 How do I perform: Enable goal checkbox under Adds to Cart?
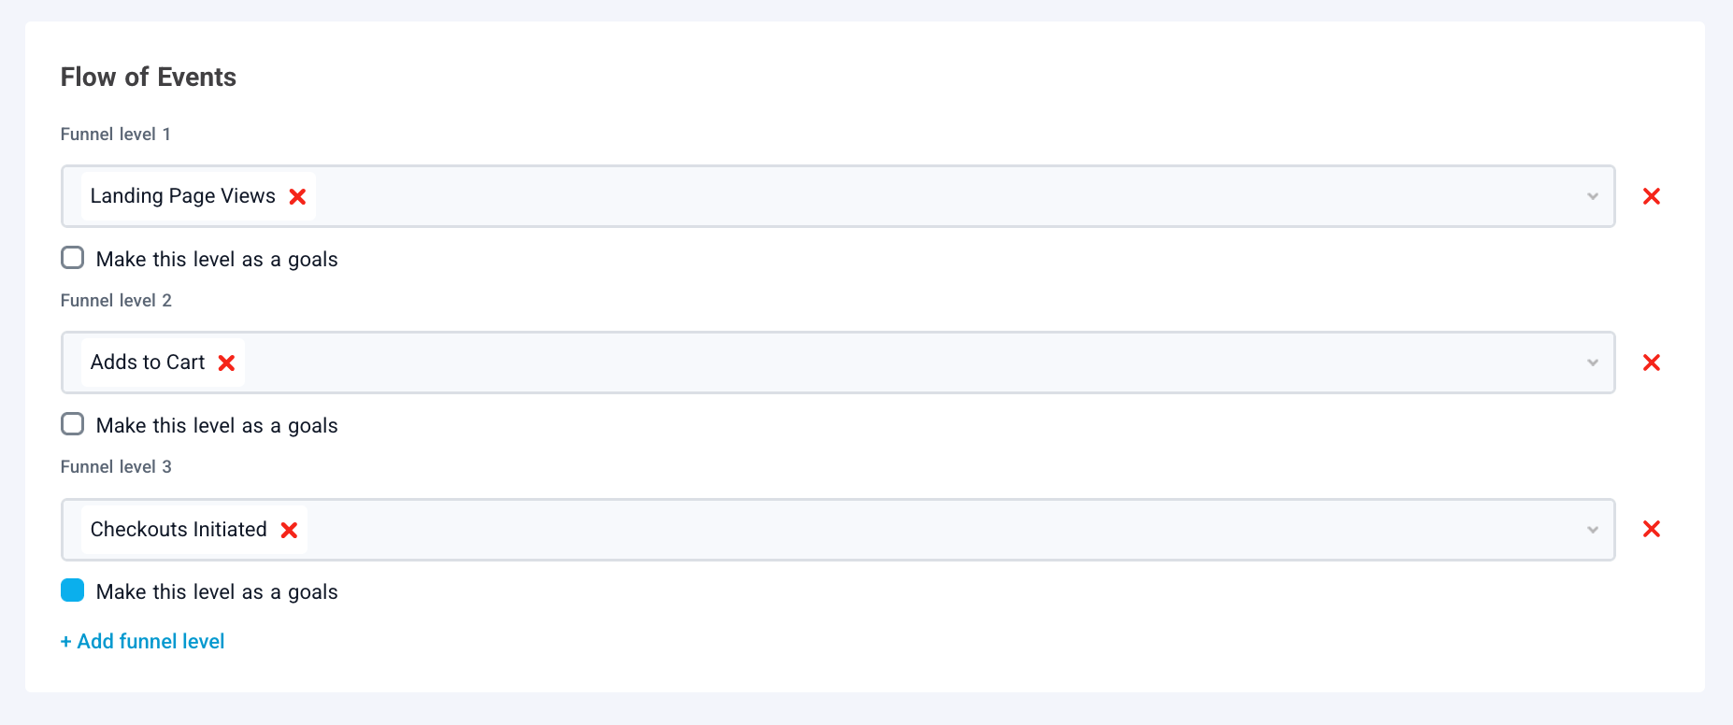(x=73, y=424)
